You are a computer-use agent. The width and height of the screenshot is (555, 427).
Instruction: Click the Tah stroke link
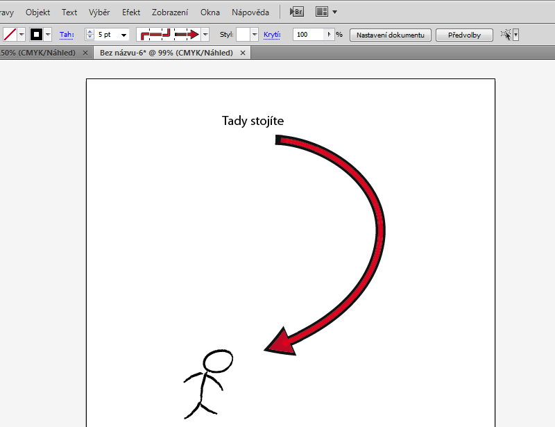click(67, 34)
